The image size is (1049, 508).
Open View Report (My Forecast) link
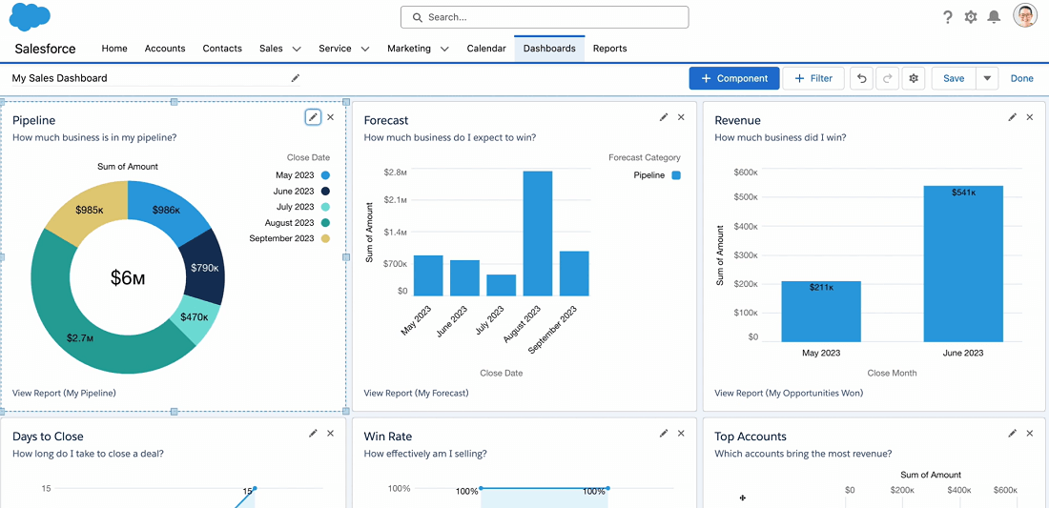coord(416,393)
